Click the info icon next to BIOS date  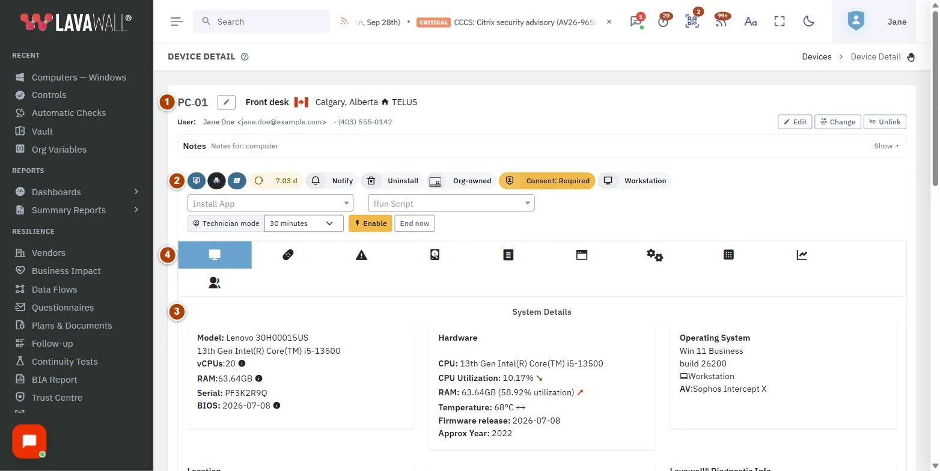tap(276, 406)
